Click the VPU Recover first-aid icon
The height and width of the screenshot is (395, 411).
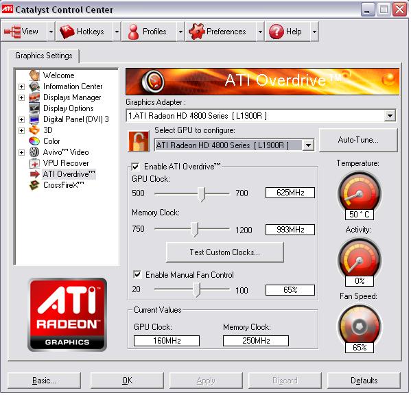pos(34,164)
